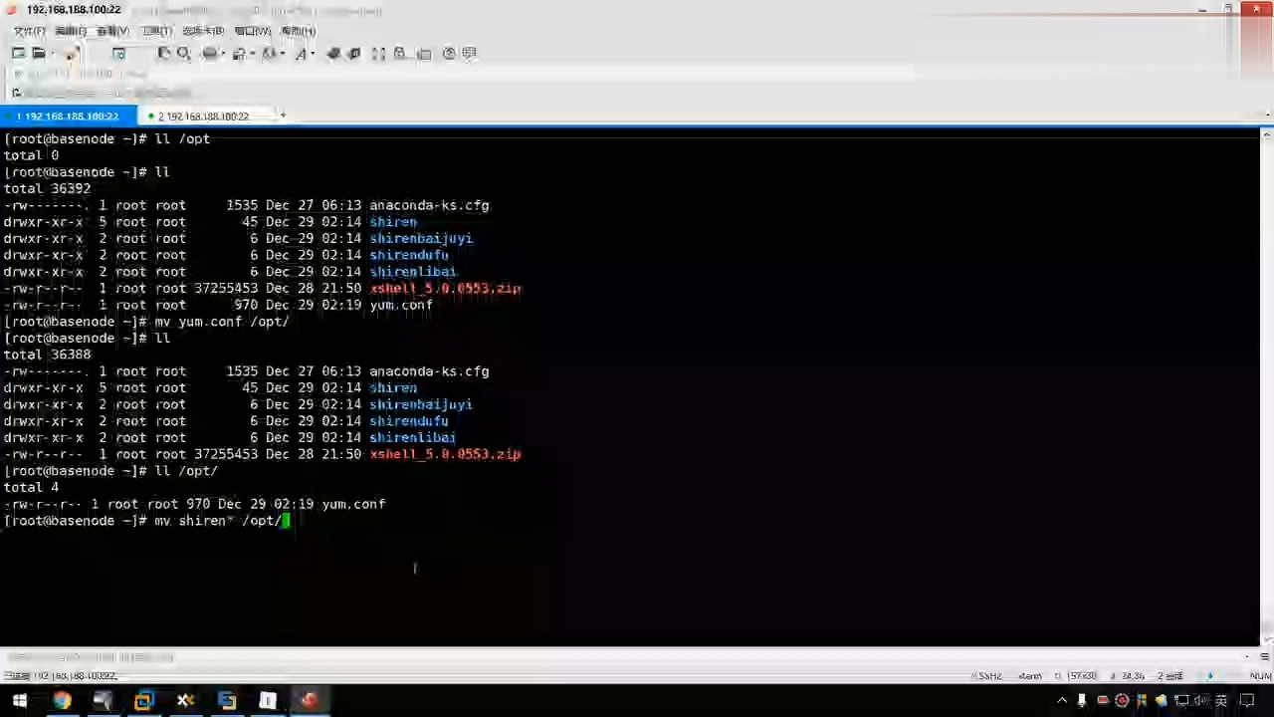Click the 英 input method tray icon

[x=1220, y=701]
